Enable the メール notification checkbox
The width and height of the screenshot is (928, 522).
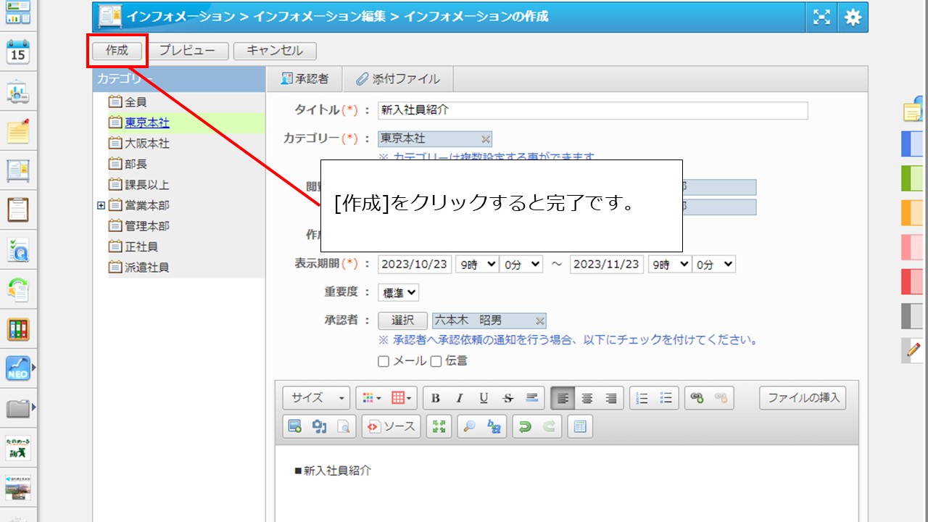tap(384, 361)
